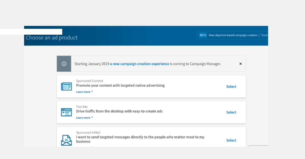This screenshot has width=305, height=159.
Task: Dismiss the January 2019 announcement banner
Action: (240, 64)
